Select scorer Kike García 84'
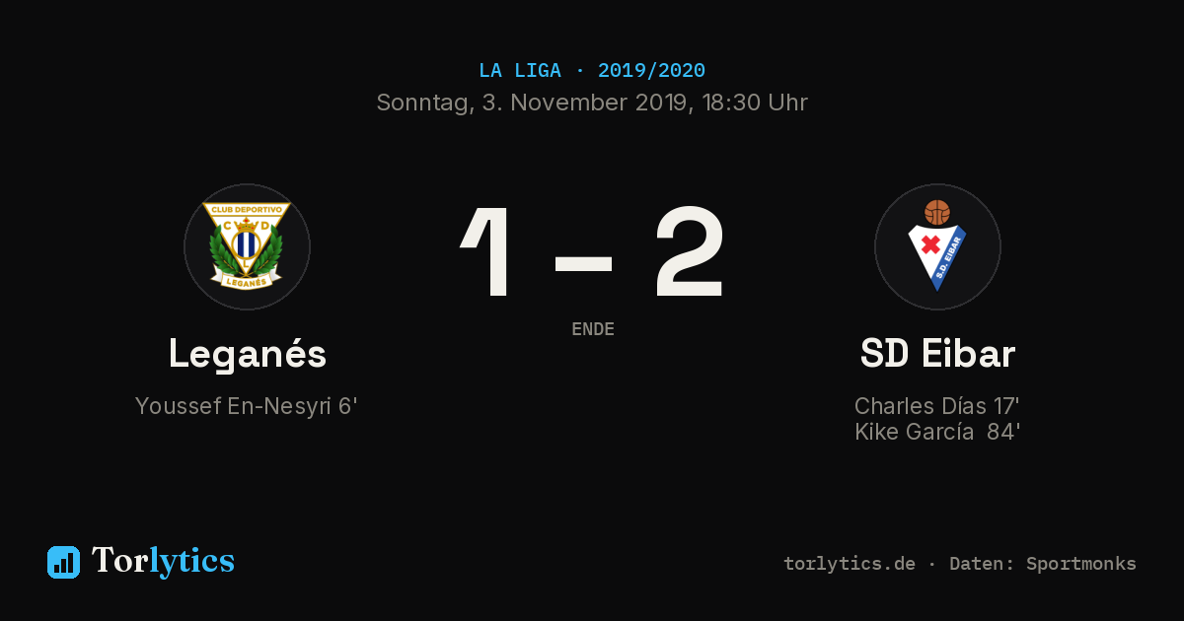The image size is (1184, 621). click(937, 432)
